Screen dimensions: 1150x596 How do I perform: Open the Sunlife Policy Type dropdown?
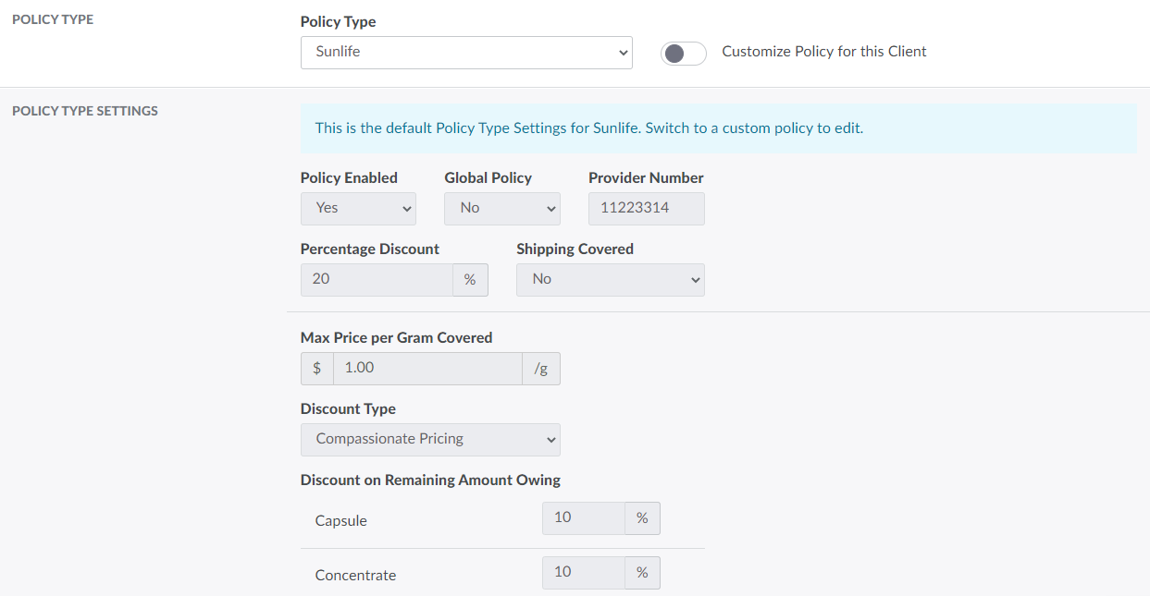(x=465, y=53)
